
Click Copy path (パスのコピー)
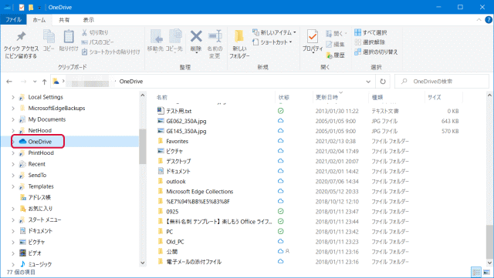[x=97, y=42]
